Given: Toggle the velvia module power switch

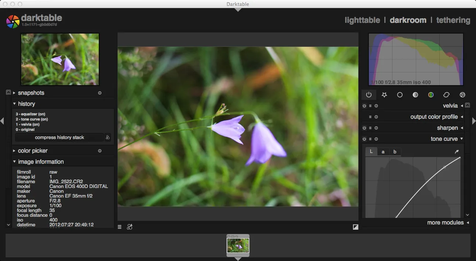Looking at the screenshot, I should point(364,106).
